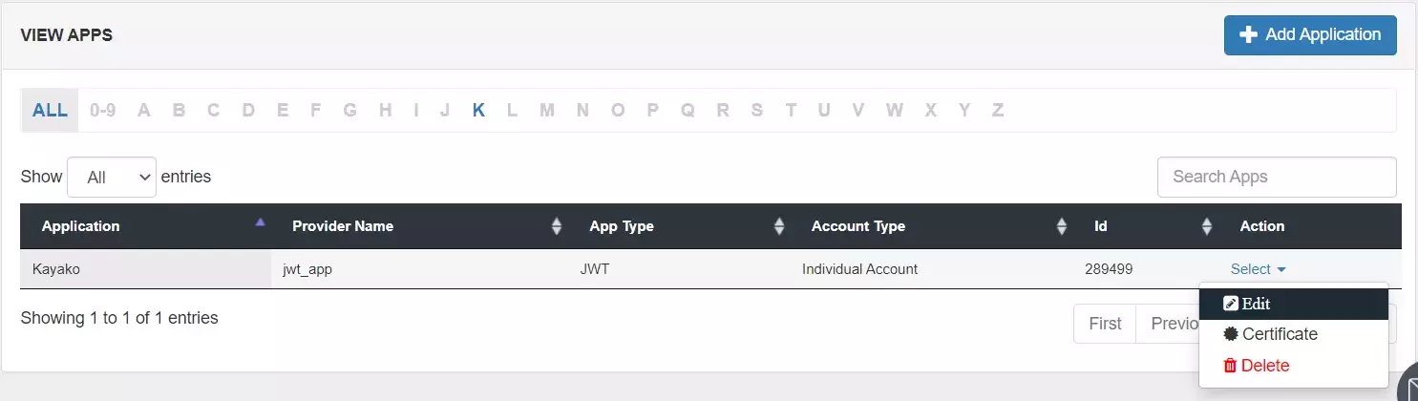This screenshot has height=401, width=1418.
Task: Filter apps by letter K
Action: pos(478,111)
